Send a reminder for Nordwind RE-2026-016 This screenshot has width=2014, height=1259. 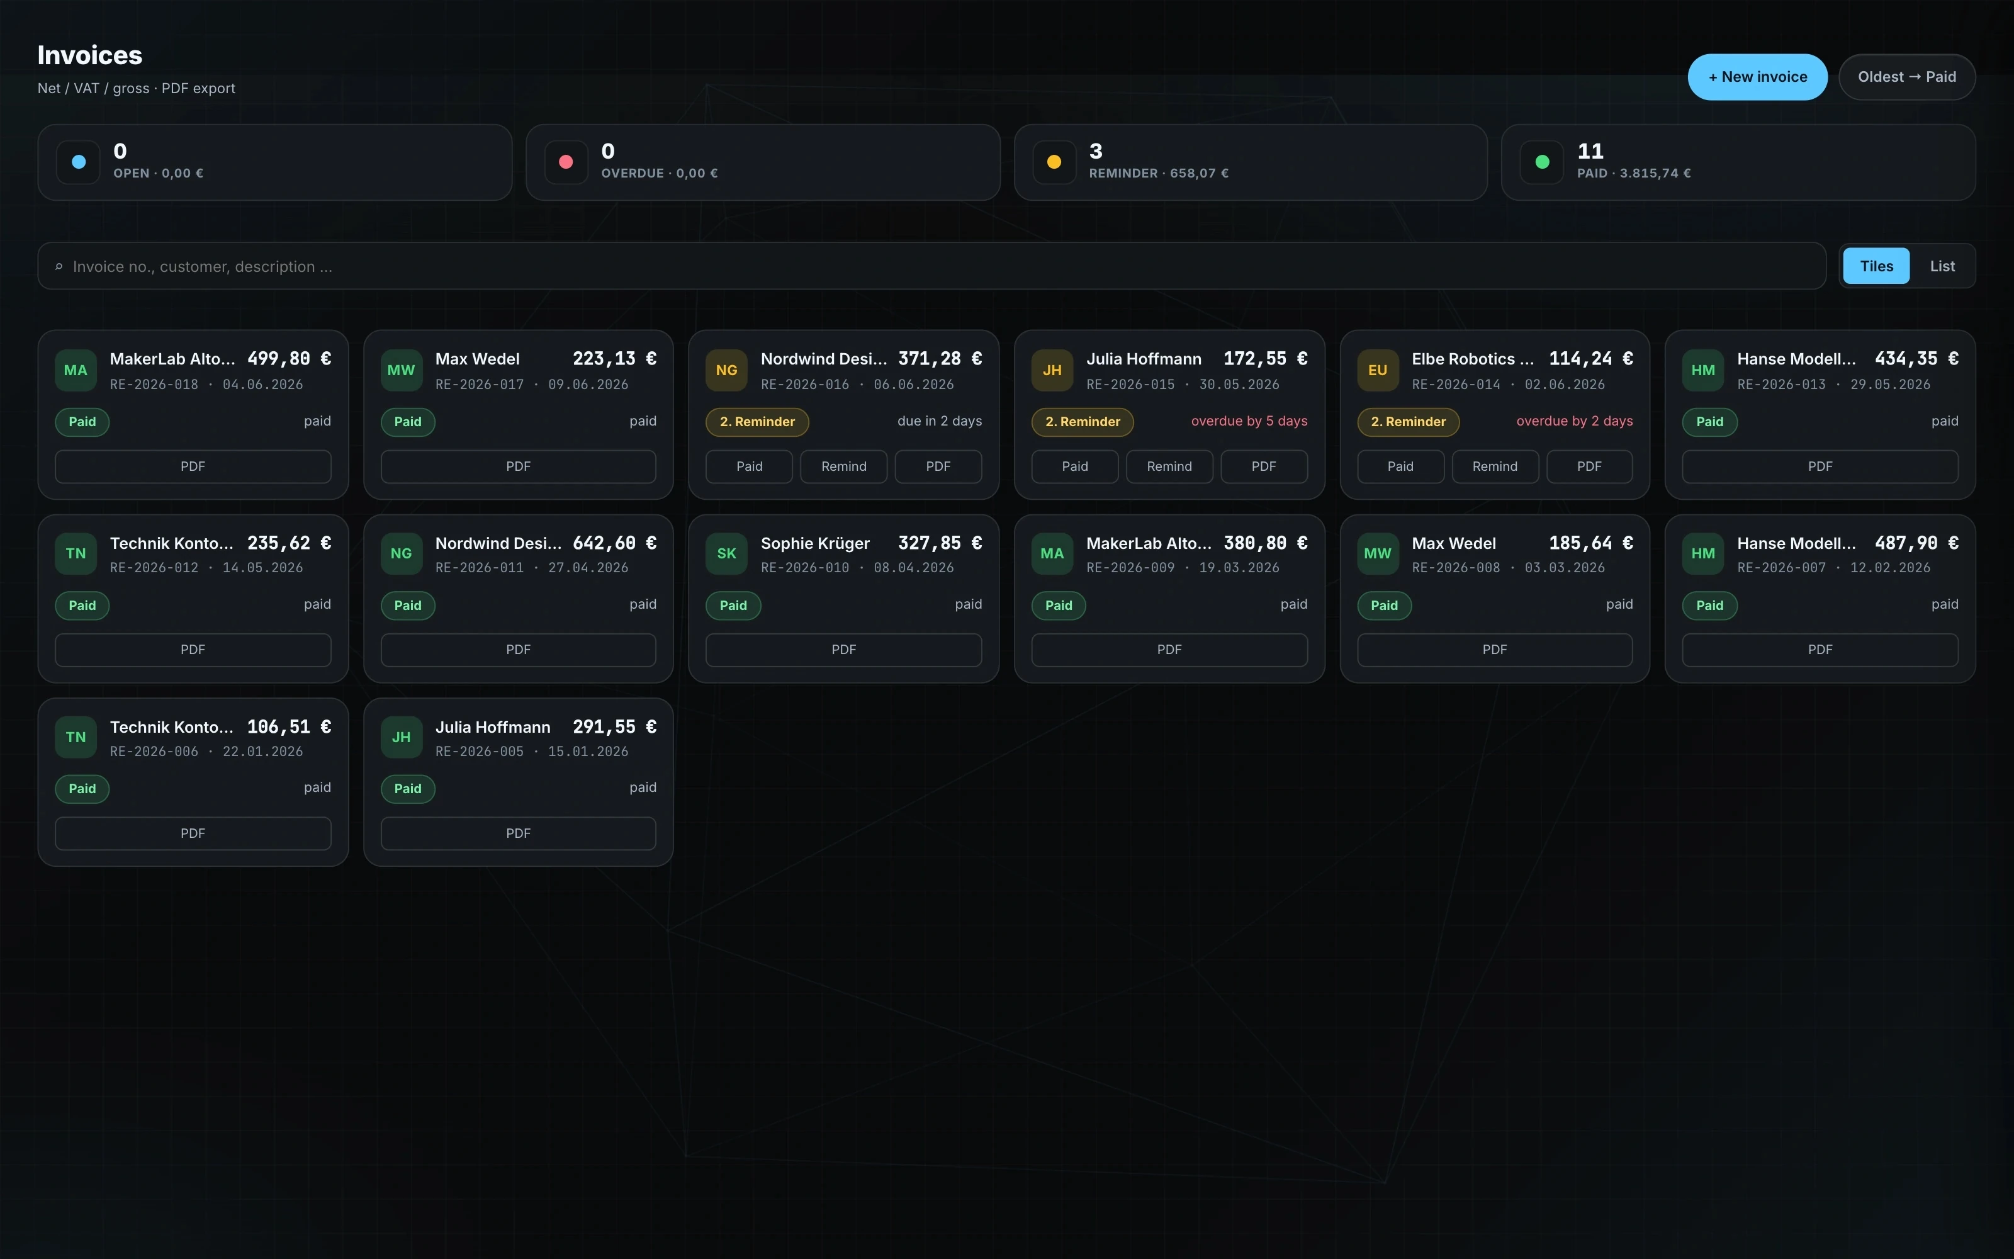coord(843,466)
